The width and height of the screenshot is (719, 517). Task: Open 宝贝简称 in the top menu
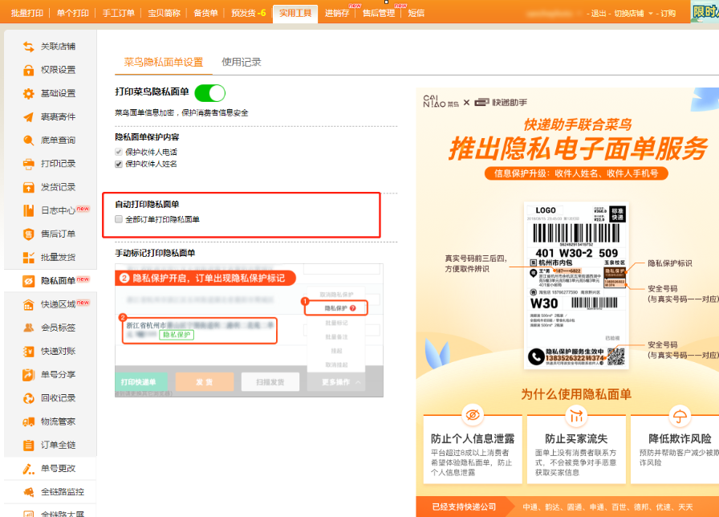(x=165, y=13)
